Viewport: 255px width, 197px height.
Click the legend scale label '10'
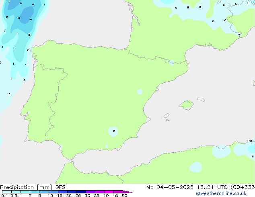coord(50,195)
